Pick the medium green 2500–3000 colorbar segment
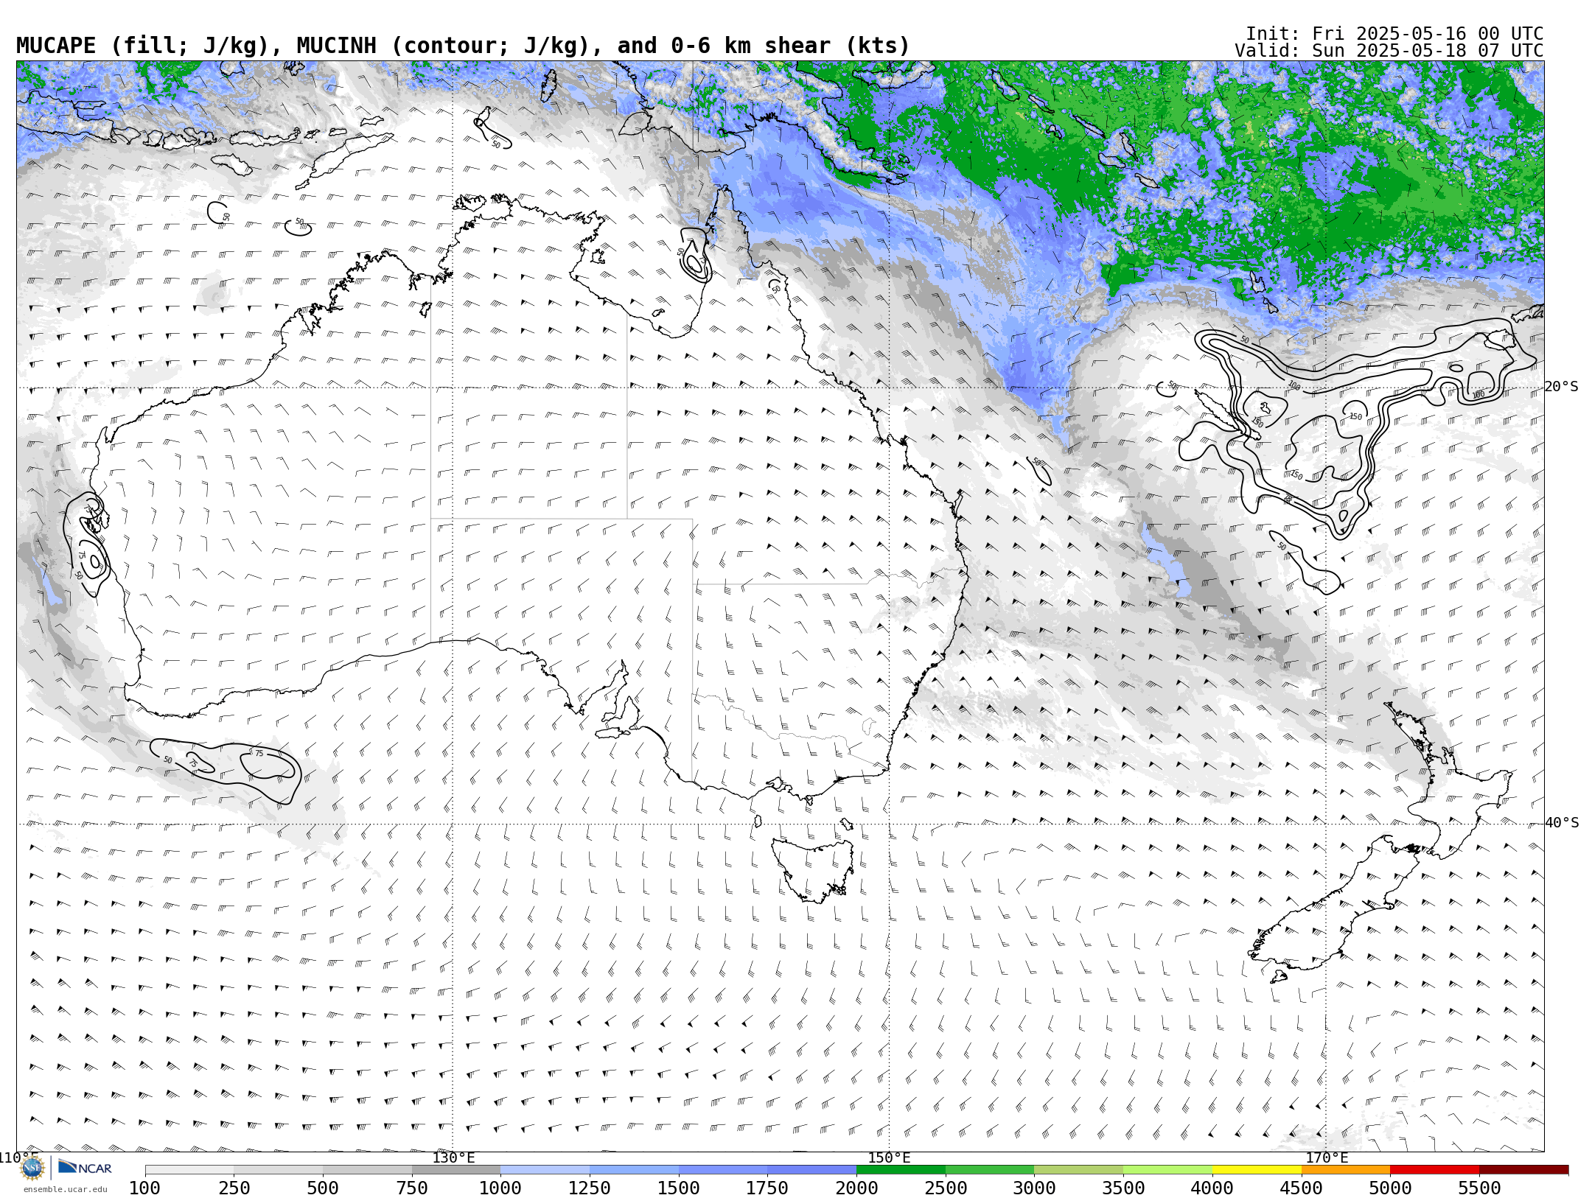Screen dimensions: 1592x1198 [x=990, y=1169]
